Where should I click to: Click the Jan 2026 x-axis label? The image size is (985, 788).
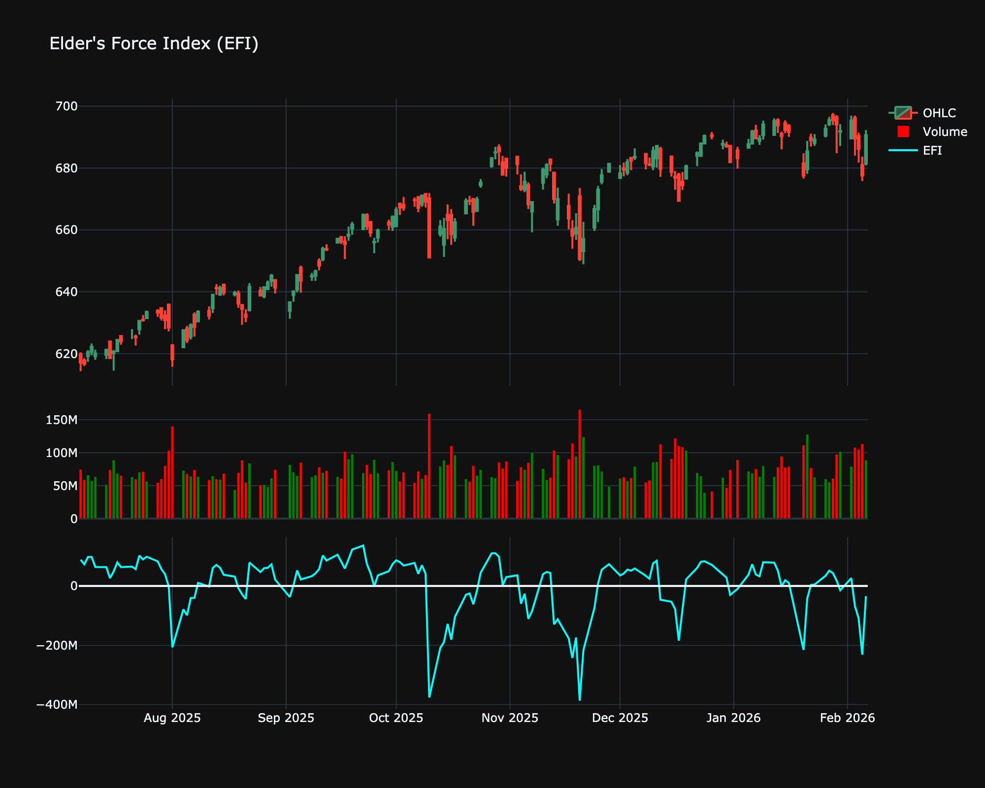click(733, 718)
